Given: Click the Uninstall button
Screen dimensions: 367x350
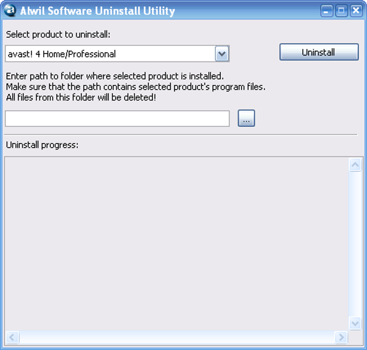Looking at the screenshot, I should pos(319,52).
